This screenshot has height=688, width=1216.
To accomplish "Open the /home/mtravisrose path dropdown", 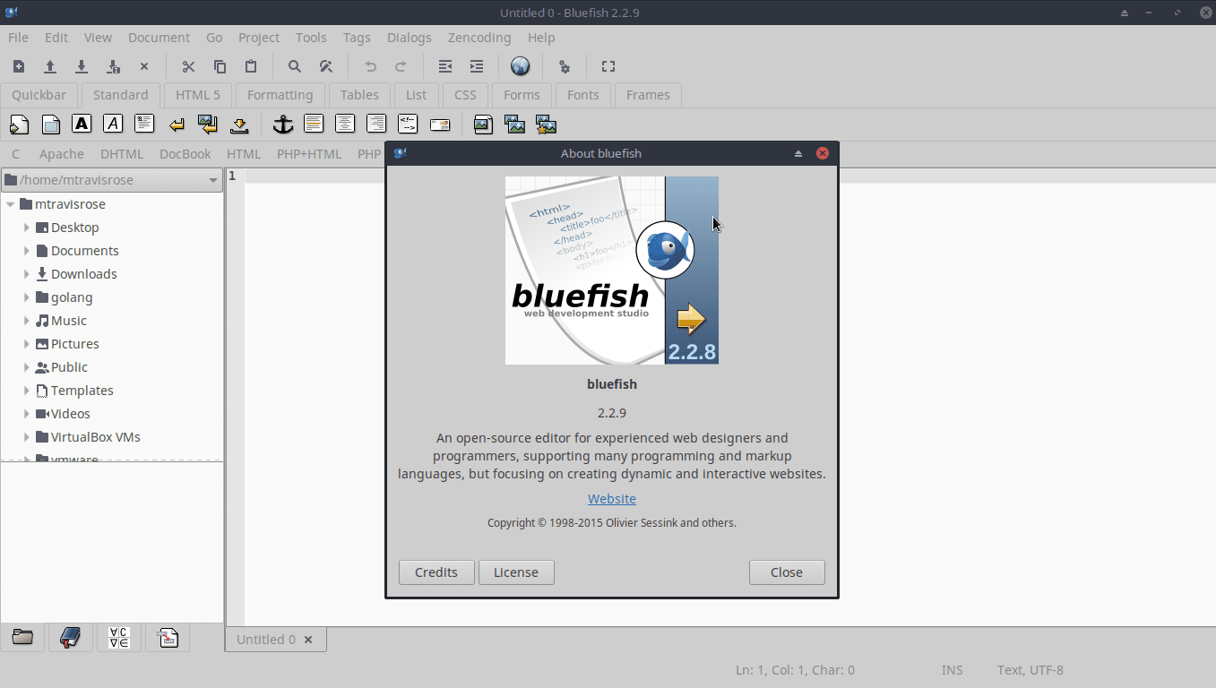I will pyautogui.click(x=112, y=180).
